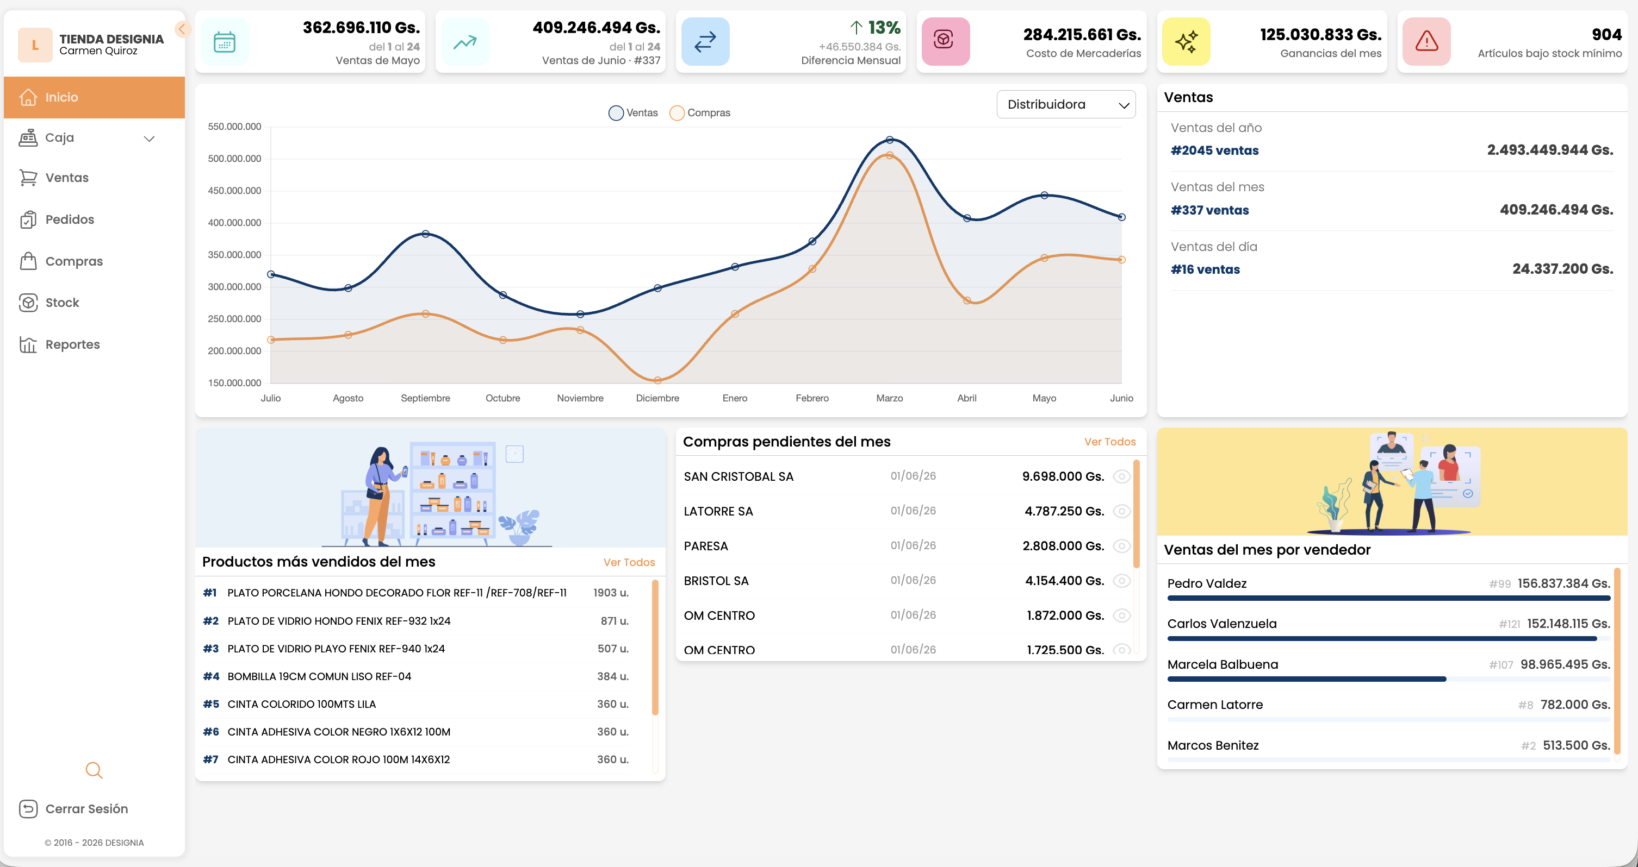Viewport: 1638px width, 867px height.
Task: Go to Inicio menu item
Action: (x=94, y=97)
